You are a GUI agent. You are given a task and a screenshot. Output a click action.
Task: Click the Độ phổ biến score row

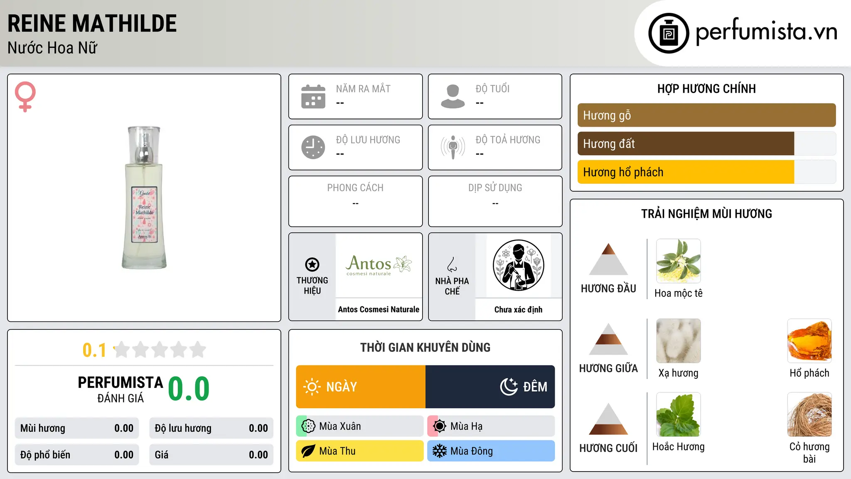pos(77,455)
